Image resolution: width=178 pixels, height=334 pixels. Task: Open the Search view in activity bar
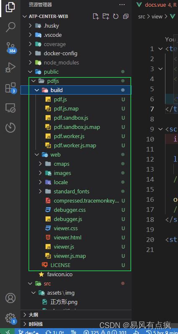[10, 27]
